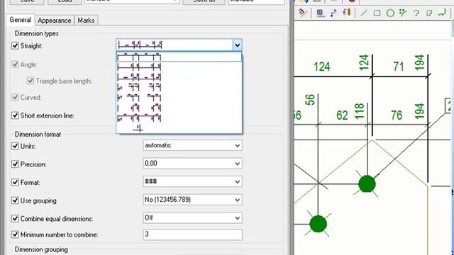Toggle the Straight checkbox
The image size is (454, 255).
tap(15, 45)
